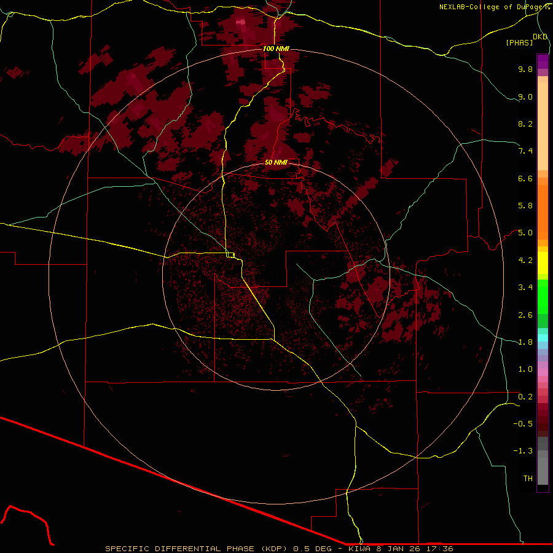Click the DKD unit label above legend
The height and width of the screenshot is (553, 553).
point(540,37)
